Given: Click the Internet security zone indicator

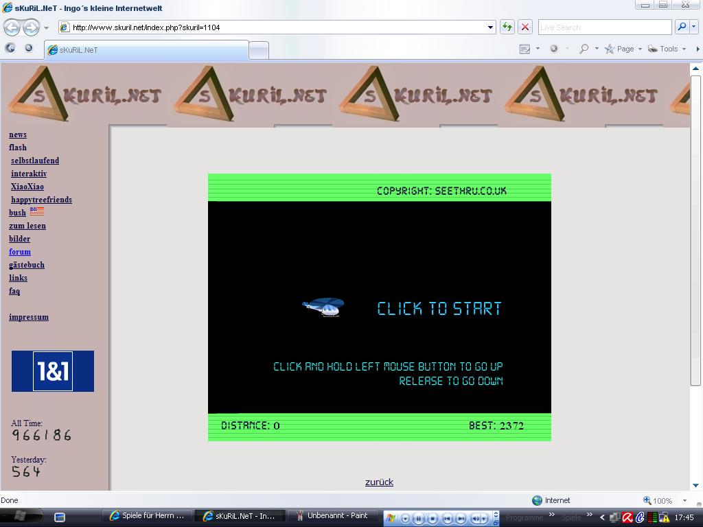Looking at the screenshot, I should pyautogui.click(x=551, y=500).
